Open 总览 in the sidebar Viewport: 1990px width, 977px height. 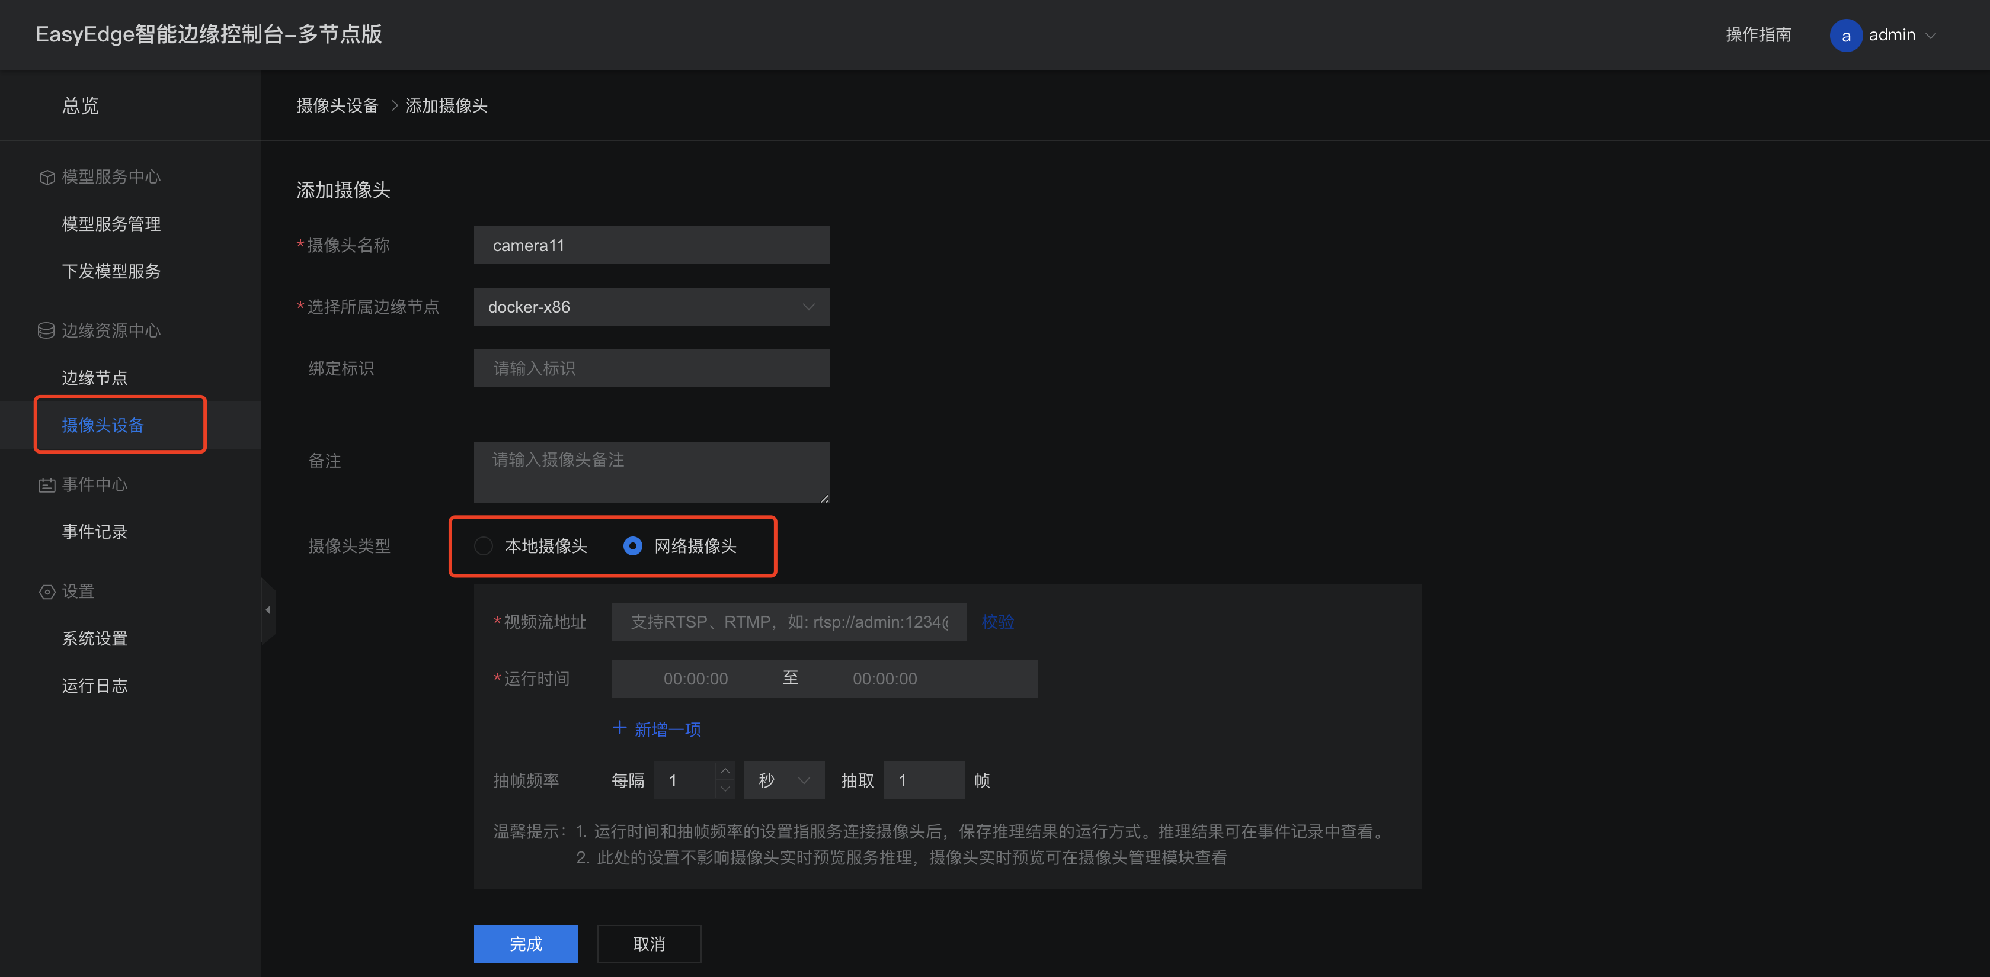pyautogui.click(x=81, y=106)
